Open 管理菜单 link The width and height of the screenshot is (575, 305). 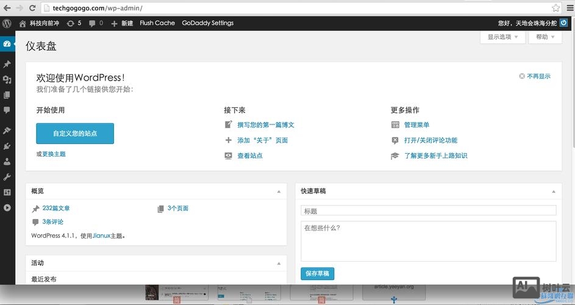point(416,125)
